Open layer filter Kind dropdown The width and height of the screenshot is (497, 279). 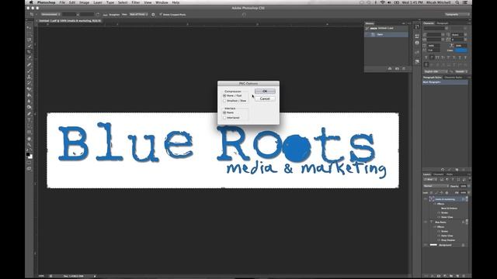430,180
